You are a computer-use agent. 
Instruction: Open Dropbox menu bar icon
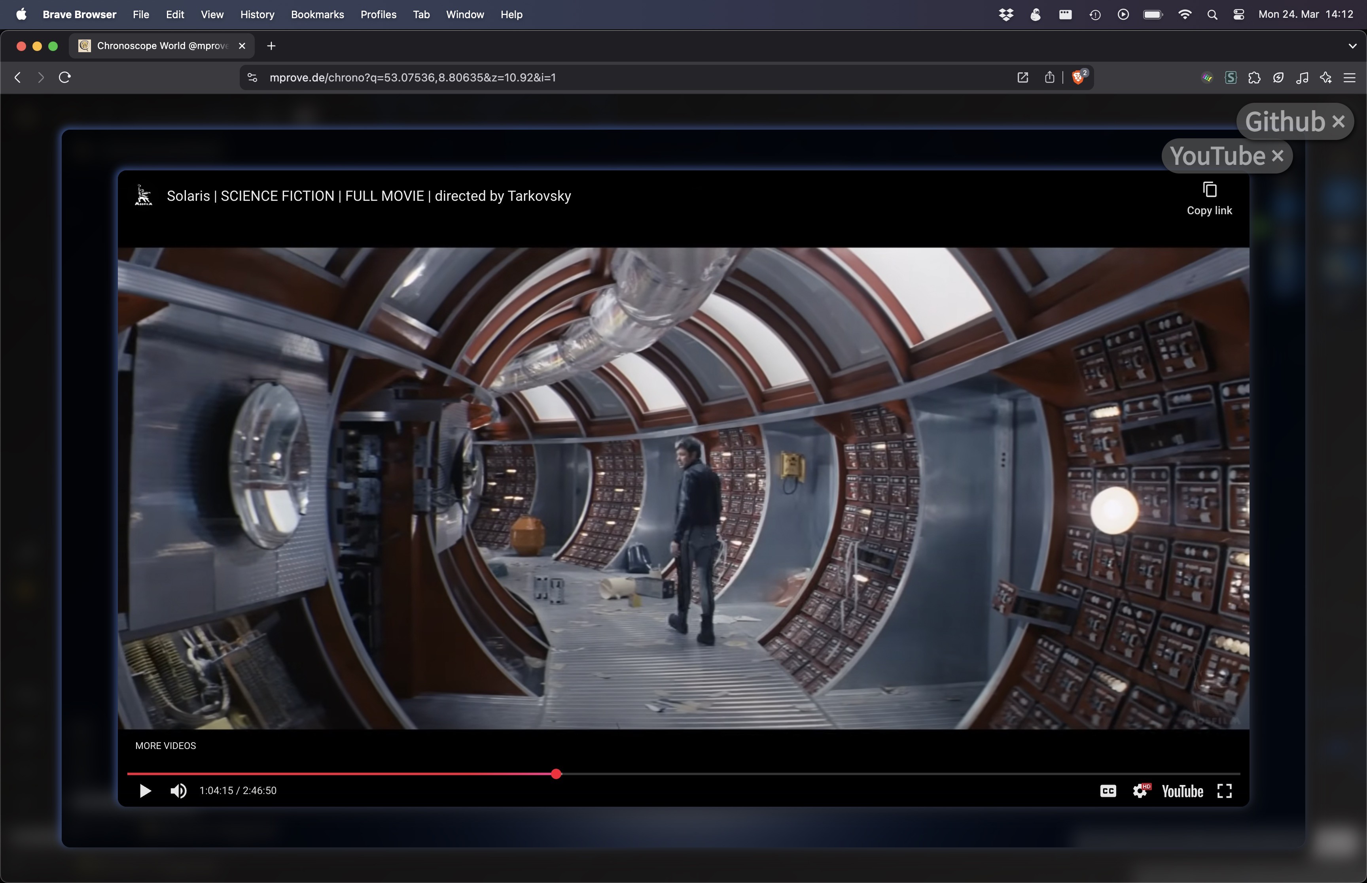coord(1005,14)
